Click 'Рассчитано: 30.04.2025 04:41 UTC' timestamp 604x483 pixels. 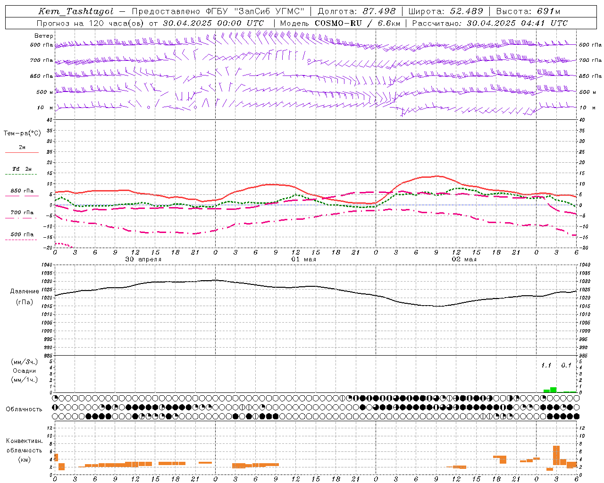click(x=490, y=23)
